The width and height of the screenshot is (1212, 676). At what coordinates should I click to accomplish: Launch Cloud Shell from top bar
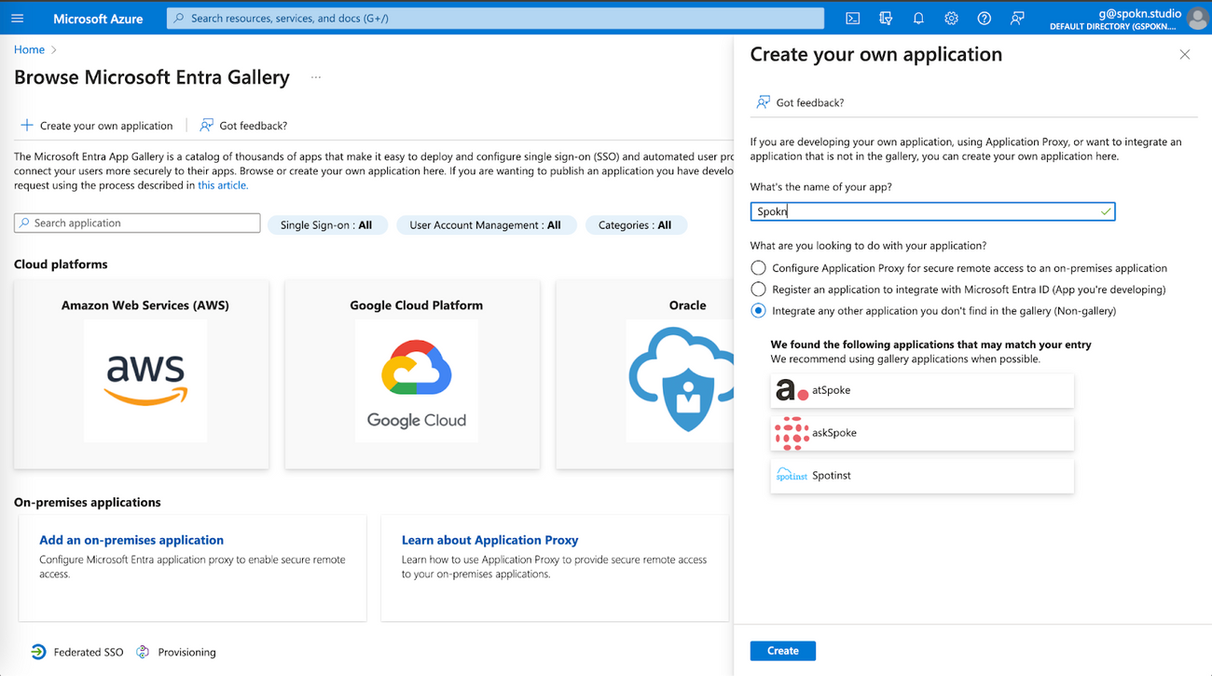pos(852,18)
